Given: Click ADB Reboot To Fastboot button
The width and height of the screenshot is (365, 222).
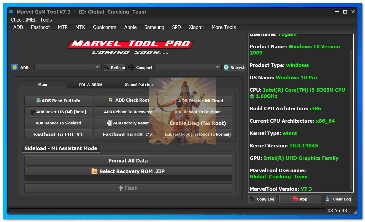Looking at the screenshot, I should [198, 112].
